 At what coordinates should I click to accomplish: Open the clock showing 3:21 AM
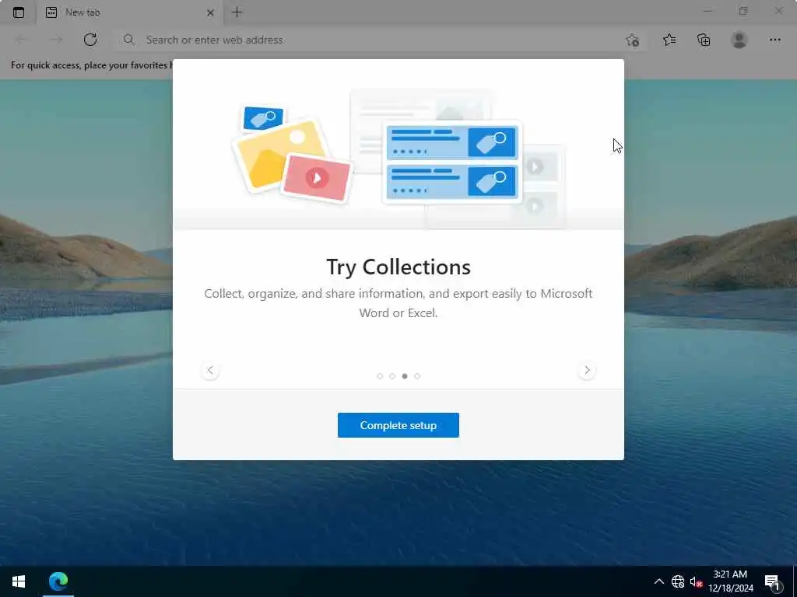click(730, 581)
